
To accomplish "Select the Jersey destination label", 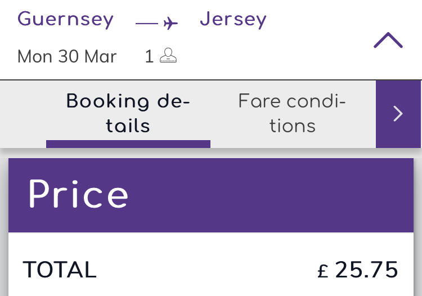I will click(233, 19).
